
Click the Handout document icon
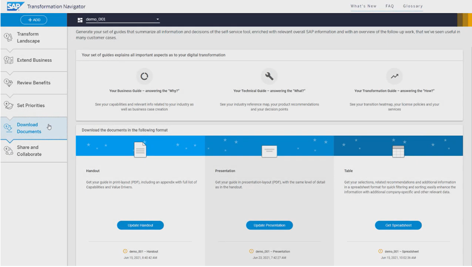click(140, 150)
